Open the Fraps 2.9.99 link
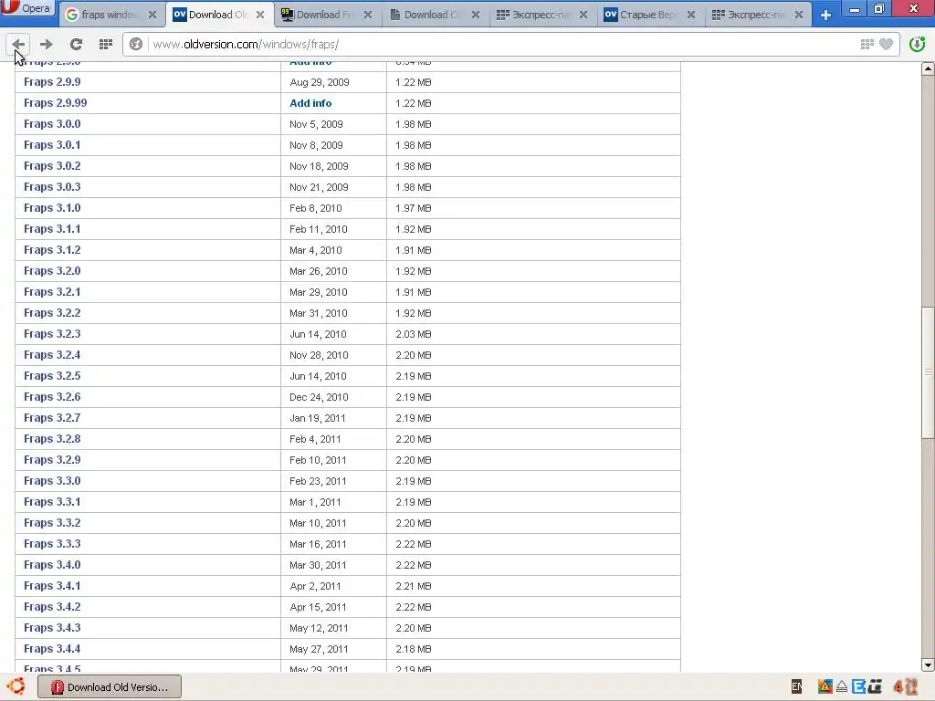This screenshot has height=701, width=935. click(x=56, y=102)
